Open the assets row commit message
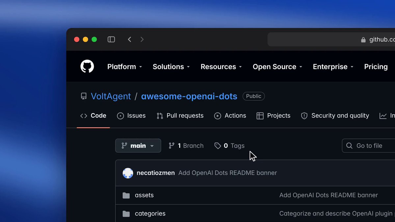The height and width of the screenshot is (222, 395). [329, 195]
